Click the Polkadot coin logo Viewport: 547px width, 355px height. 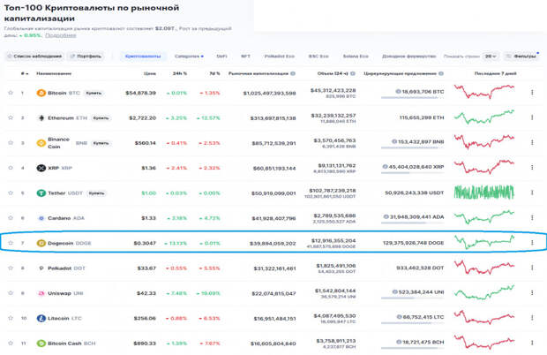point(41,268)
